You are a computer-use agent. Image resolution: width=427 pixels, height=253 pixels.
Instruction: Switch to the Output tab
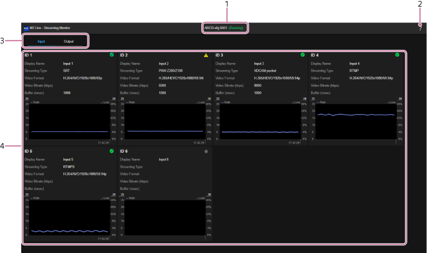click(x=69, y=42)
